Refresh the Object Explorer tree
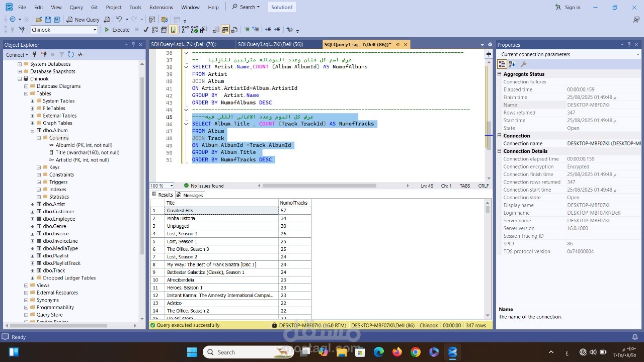 pos(71,55)
